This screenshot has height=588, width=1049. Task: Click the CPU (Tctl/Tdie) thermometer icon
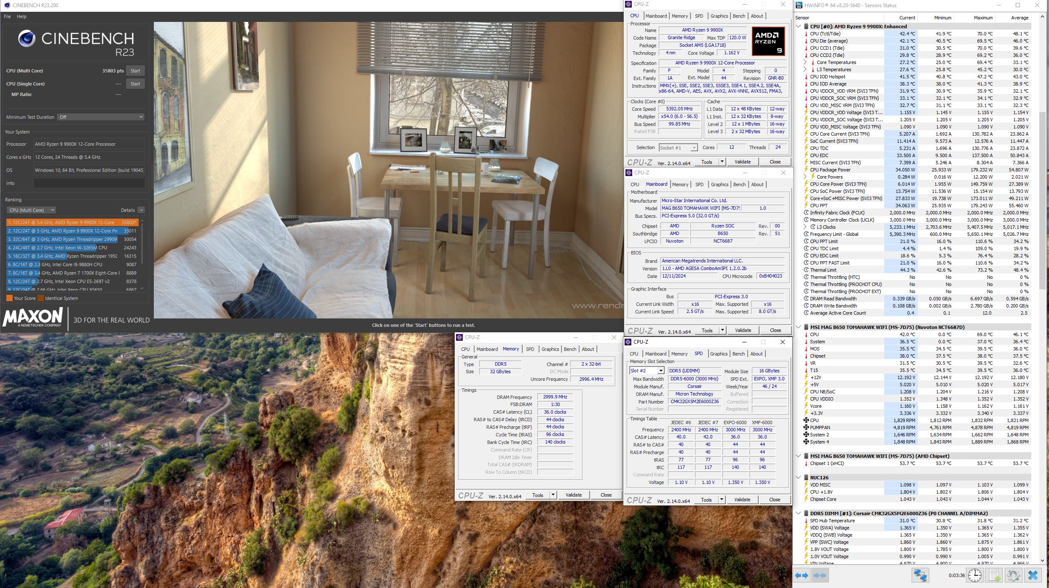pos(806,34)
